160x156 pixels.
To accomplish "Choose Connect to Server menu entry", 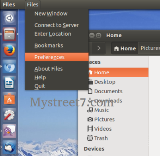I will tap(57, 25).
